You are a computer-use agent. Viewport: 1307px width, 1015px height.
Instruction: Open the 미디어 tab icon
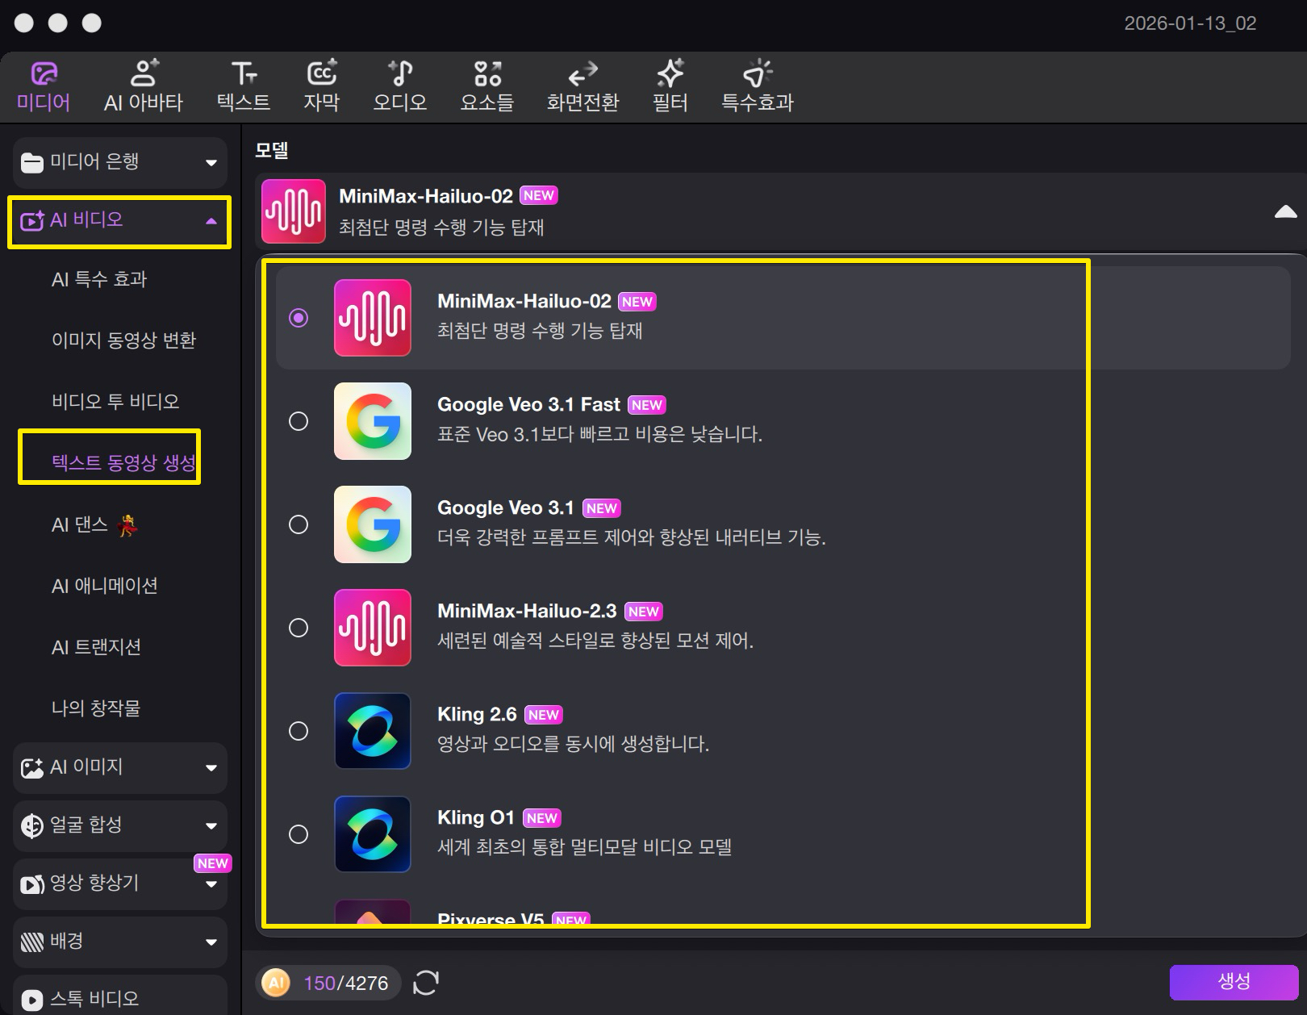(44, 73)
